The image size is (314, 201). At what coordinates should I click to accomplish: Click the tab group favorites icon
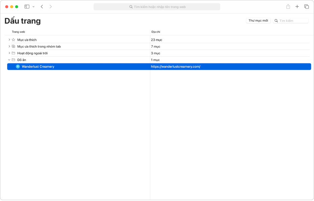coord(13,47)
